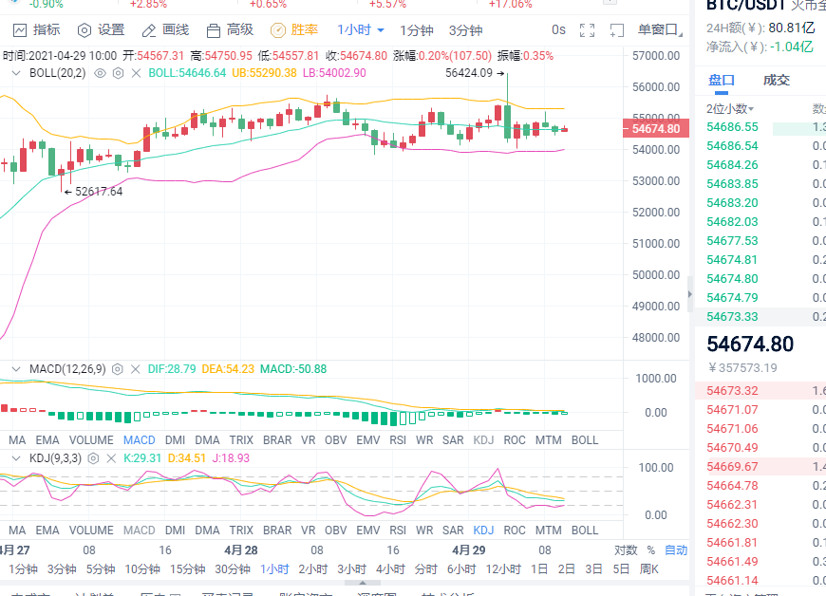Image resolution: width=826 pixels, height=596 pixels.
Task: Enter fullscreen chart mode
Action: pos(589,30)
